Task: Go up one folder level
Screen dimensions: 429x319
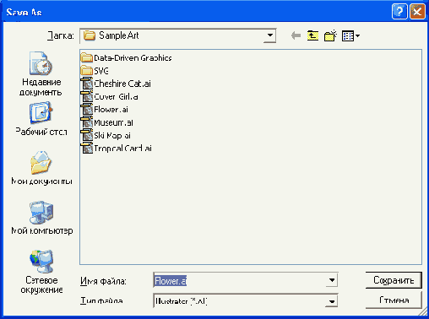Action: tap(312, 35)
